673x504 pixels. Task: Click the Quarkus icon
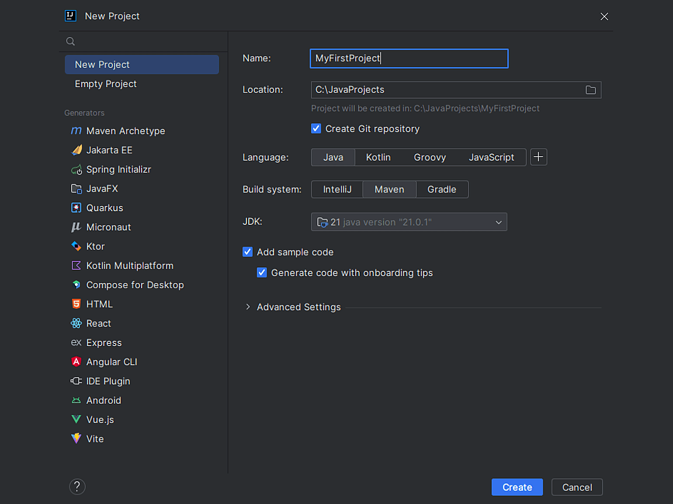click(76, 208)
